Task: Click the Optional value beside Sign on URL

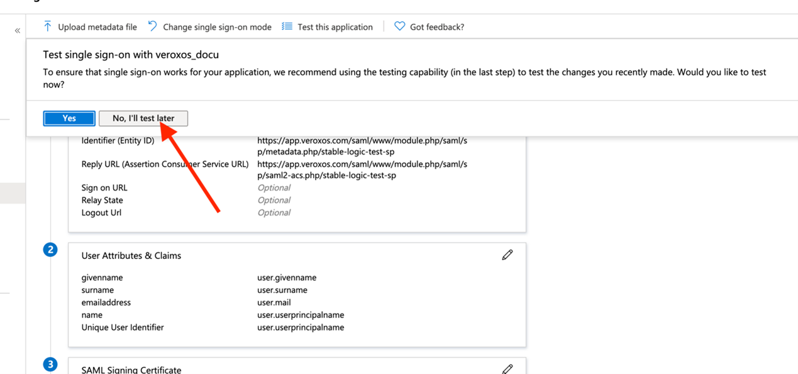Action: click(274, 188)
